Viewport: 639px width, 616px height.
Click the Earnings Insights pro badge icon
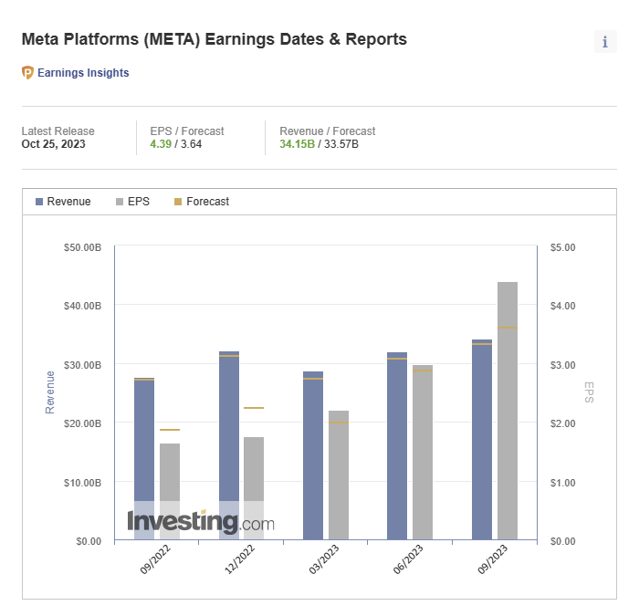click(27, 72)
